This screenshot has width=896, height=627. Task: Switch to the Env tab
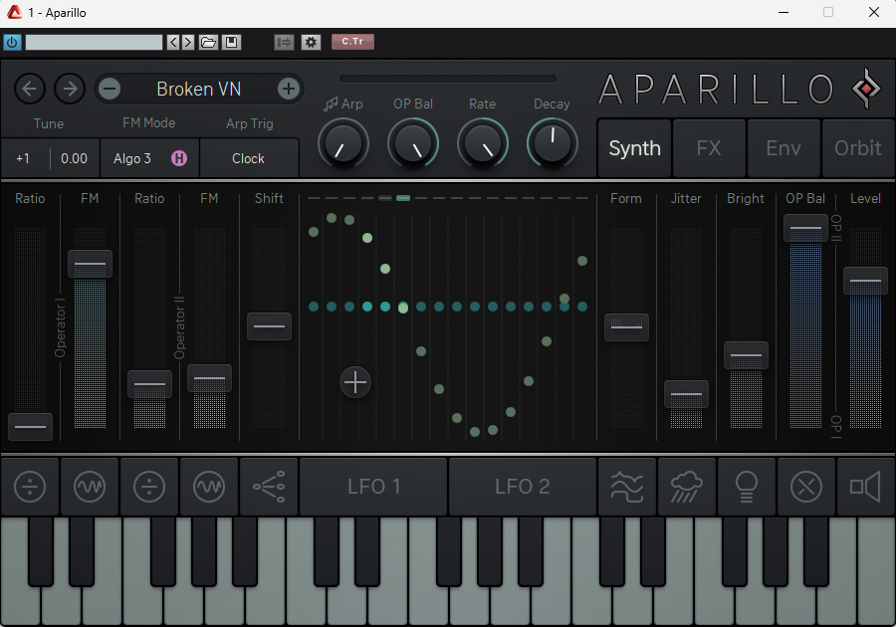784,148
